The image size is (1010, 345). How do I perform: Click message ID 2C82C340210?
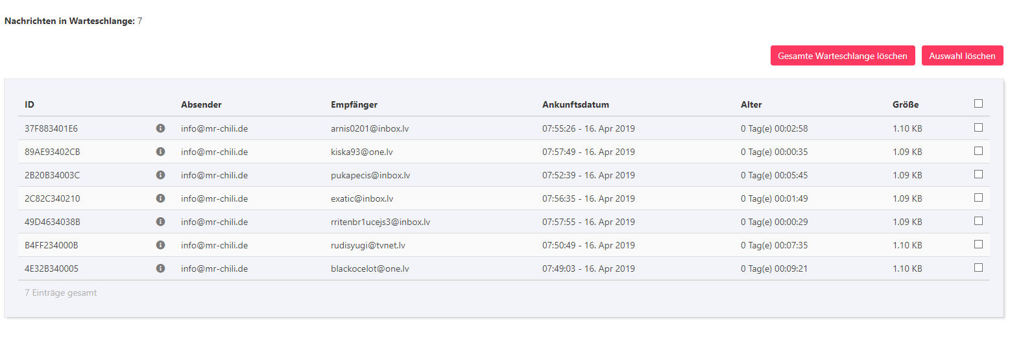pos(53,198)
